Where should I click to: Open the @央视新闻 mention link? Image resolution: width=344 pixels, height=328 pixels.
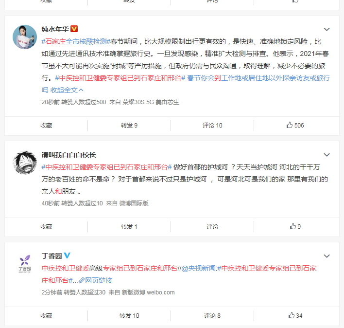pos(199,268)
